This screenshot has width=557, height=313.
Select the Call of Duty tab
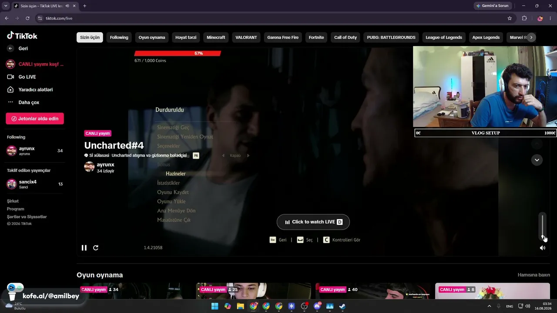[346, 37]
